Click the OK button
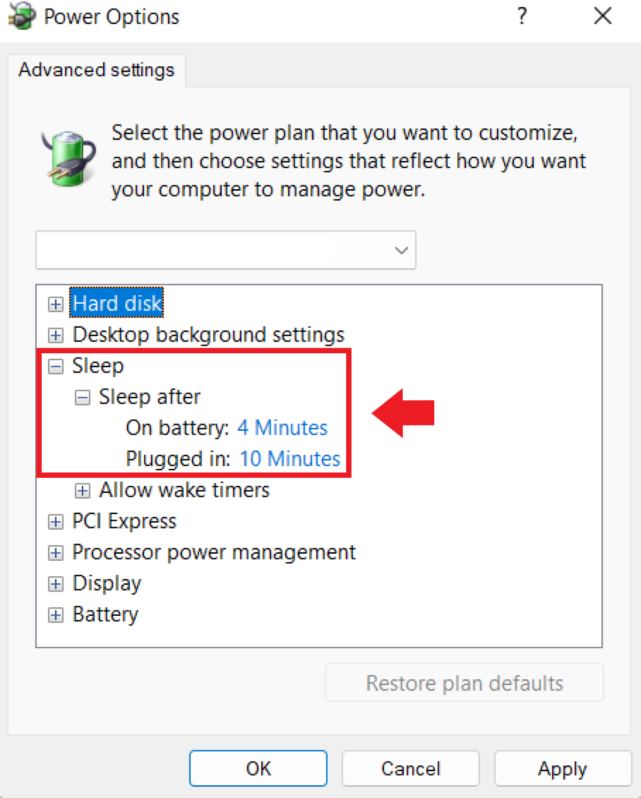 258,768
